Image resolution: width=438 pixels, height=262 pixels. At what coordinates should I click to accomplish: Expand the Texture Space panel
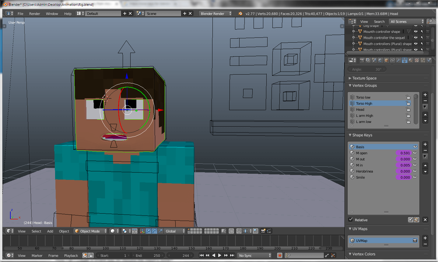coord(350,78)
